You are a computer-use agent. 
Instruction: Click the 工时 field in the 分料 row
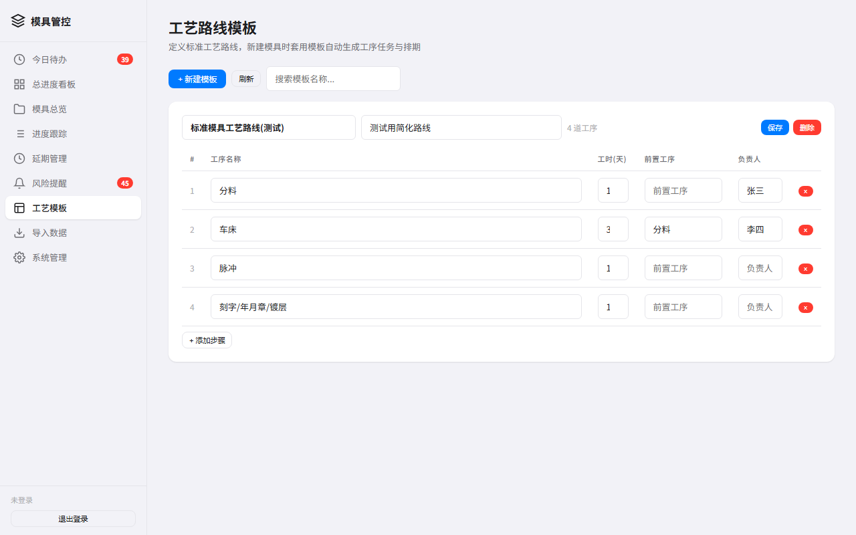pyautogui.click(x=613, y=191)
